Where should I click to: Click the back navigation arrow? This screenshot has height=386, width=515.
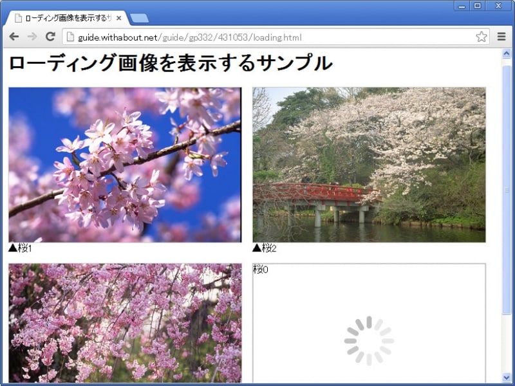click(14, 37)
